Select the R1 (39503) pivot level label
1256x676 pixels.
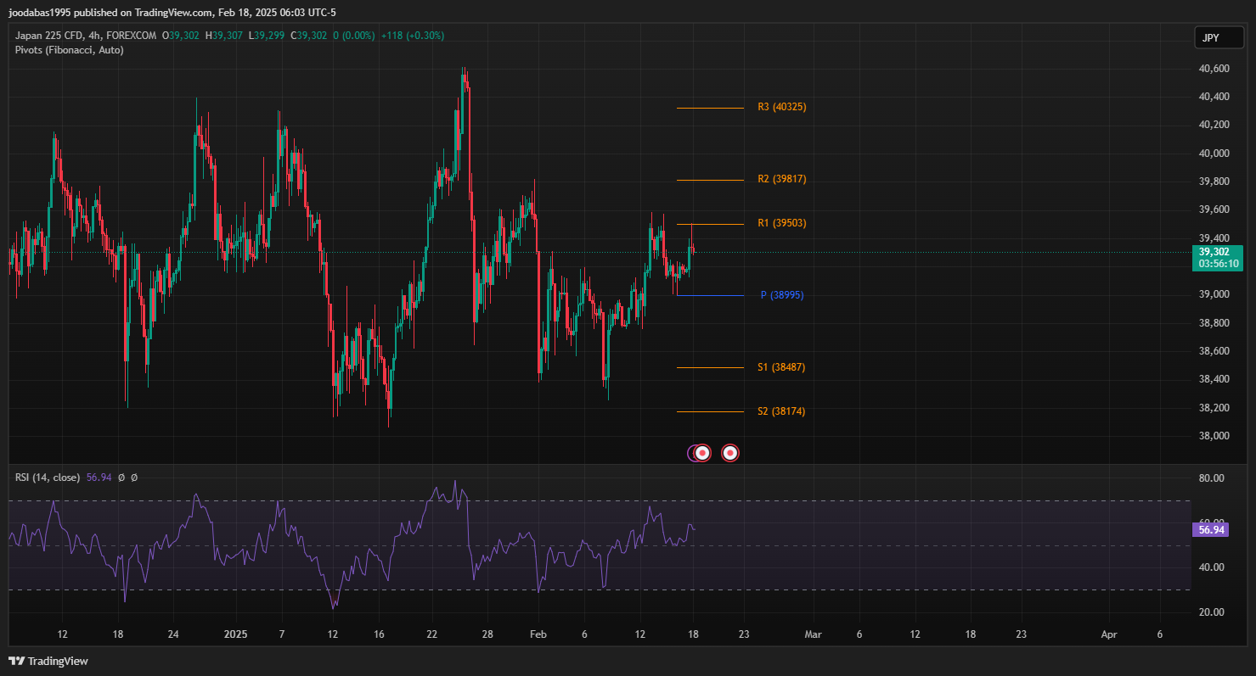(x=781, y=224)
